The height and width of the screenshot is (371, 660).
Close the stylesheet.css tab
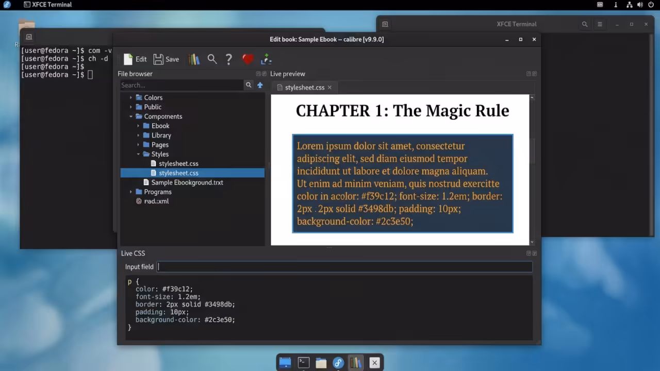tap(329, 88)
